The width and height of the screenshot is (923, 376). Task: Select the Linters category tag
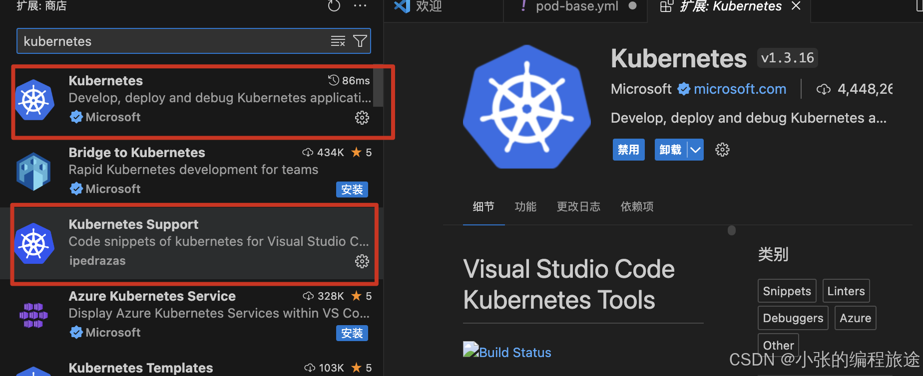[x=846, y=291]
